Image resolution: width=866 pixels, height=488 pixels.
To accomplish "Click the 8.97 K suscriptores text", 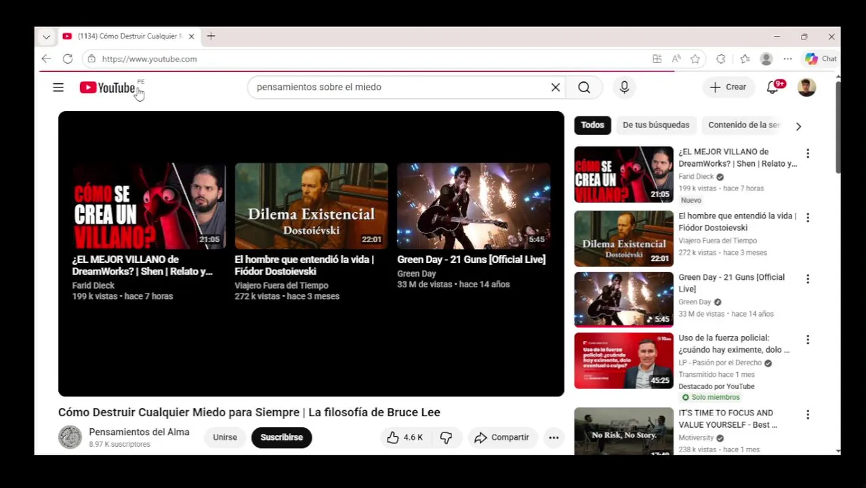I will [119, 445].
